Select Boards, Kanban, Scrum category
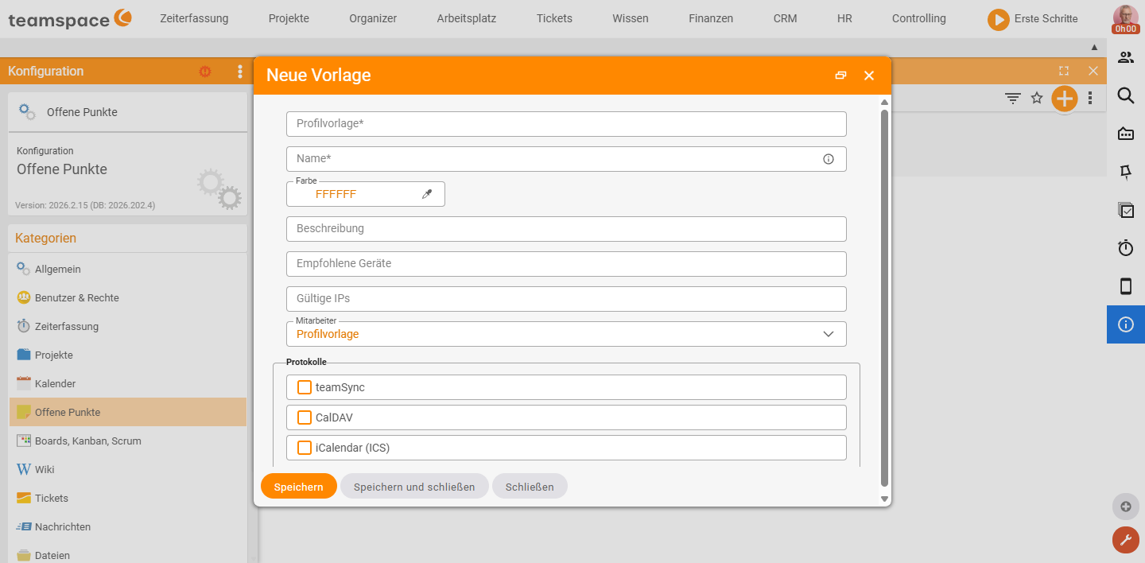Screen dimensions: 1145x563 (x=128, y=441)
